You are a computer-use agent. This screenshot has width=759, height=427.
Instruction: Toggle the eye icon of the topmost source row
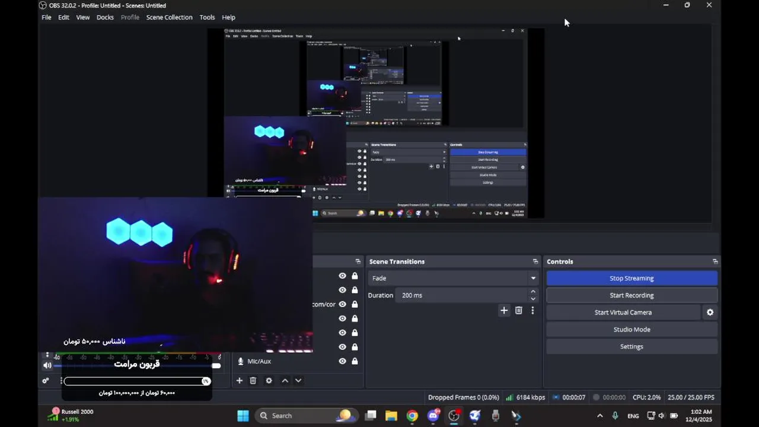(x=342, y=276)
